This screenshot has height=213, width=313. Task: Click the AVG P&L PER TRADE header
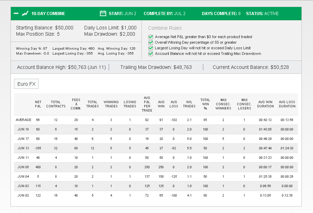[x=147, y=104]
